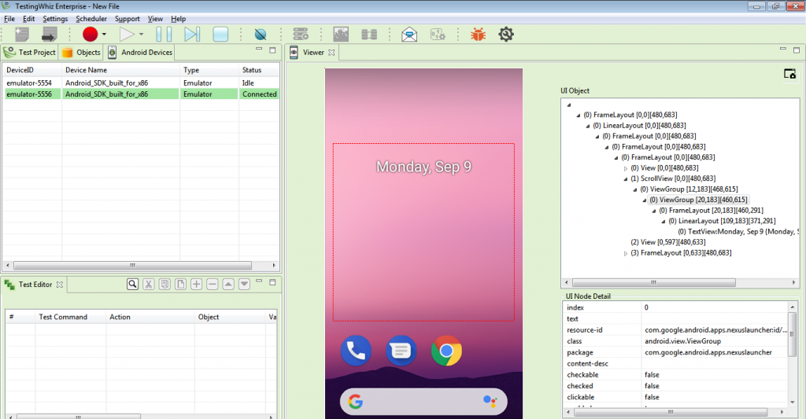Click the Google search bar on emulator
Screen dimensions: 806x419
click(x=423, y=402)
